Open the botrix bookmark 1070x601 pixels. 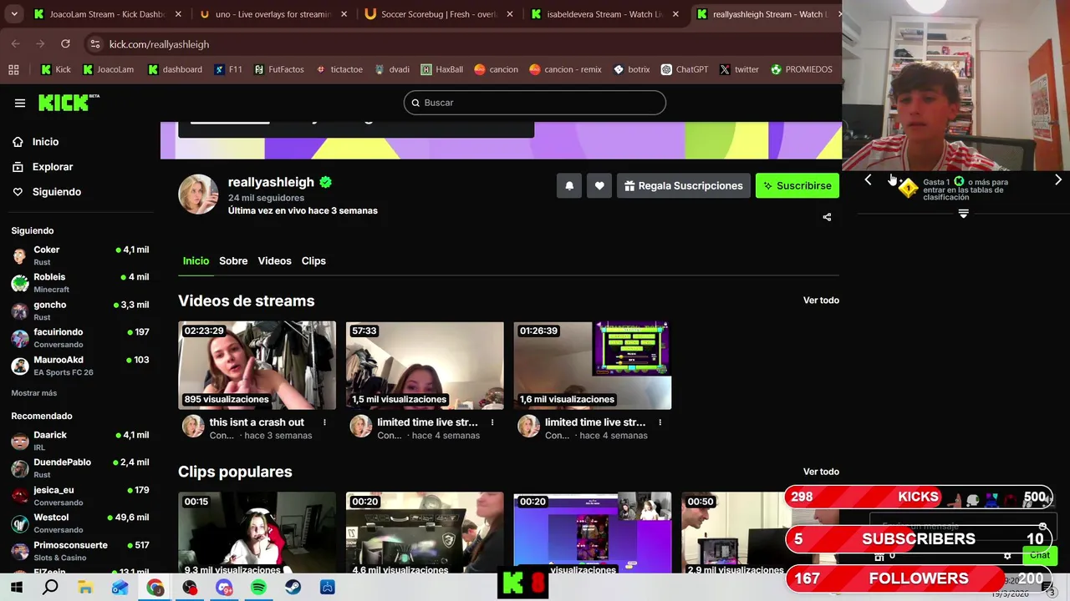(632, 69)
